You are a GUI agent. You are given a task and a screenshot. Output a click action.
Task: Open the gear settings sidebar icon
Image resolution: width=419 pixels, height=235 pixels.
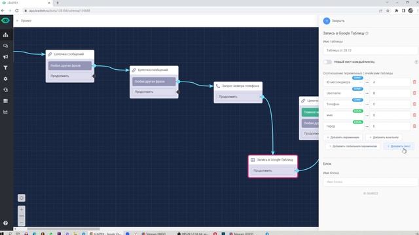[5, 79]
